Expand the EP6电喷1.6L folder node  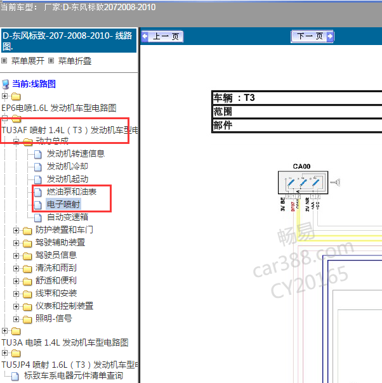click(4, 96)
